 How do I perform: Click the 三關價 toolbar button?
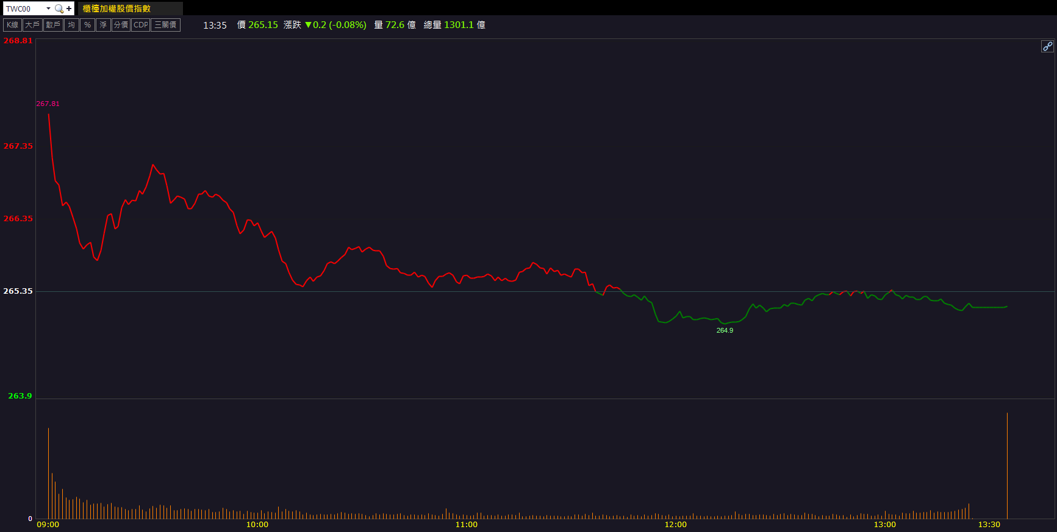click(165, 25)
